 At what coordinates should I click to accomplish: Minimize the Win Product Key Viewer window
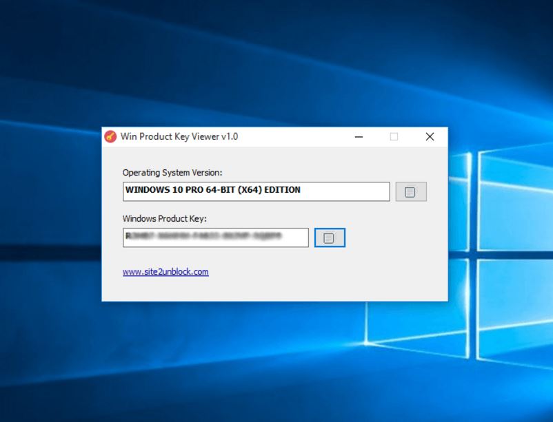[359, 137]
